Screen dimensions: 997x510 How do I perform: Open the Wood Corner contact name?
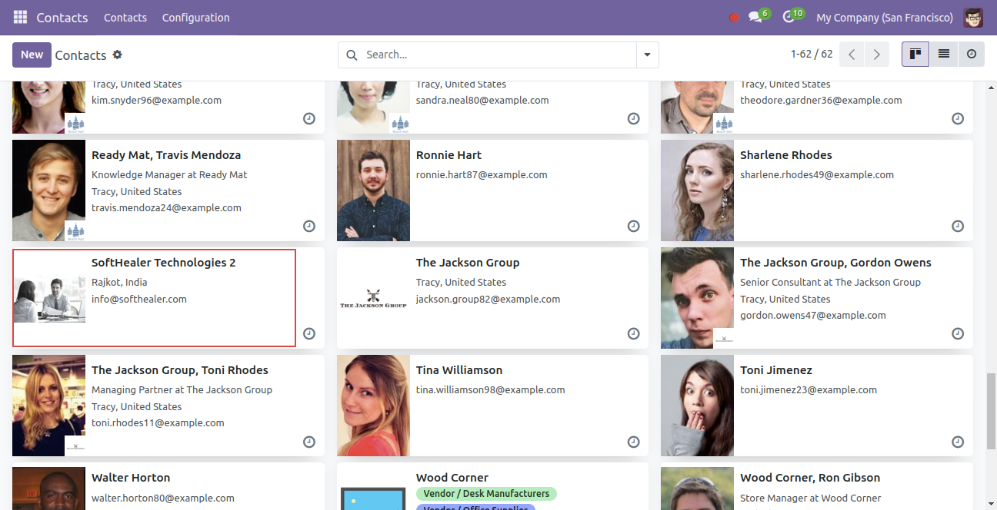(452, 478)
